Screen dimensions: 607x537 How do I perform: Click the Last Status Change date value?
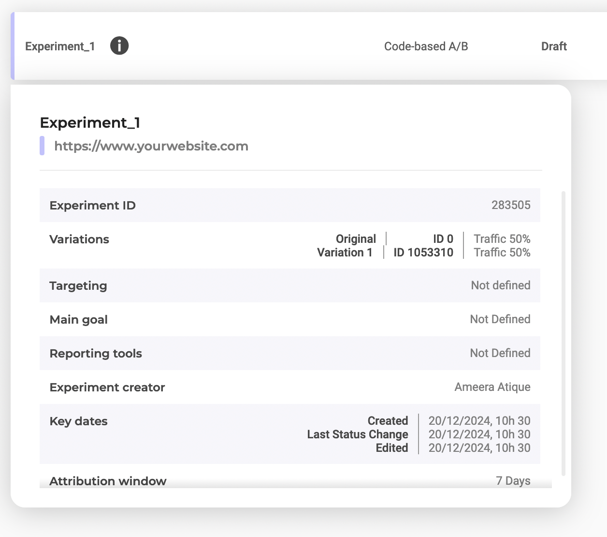pos(479,434)
